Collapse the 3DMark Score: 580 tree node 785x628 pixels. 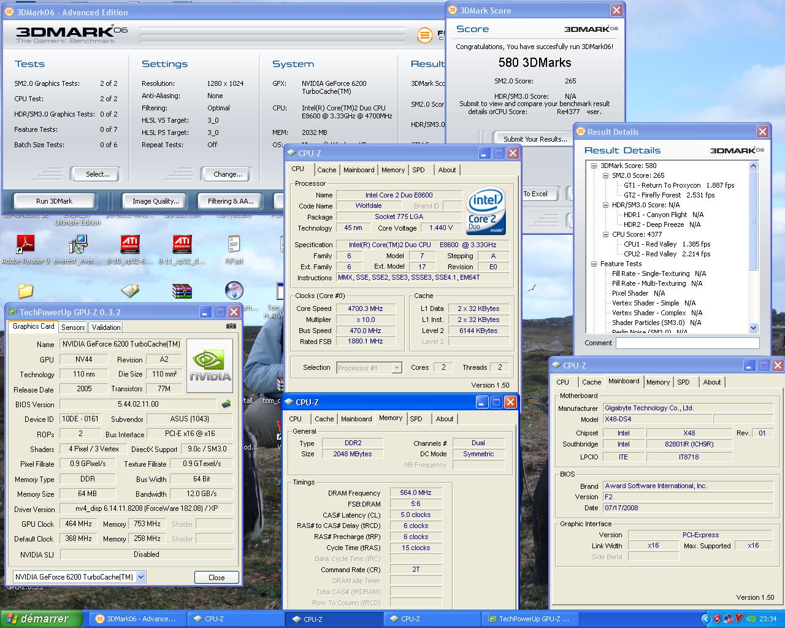[x=594, y=166]
